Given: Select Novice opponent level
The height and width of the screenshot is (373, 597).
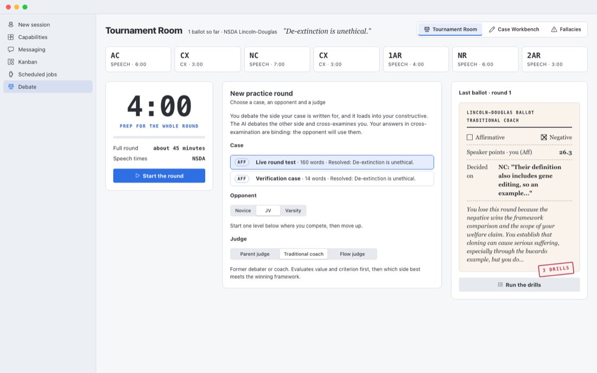Looking at the screenshot, I should pyautogui.click(x=243, y=210).
